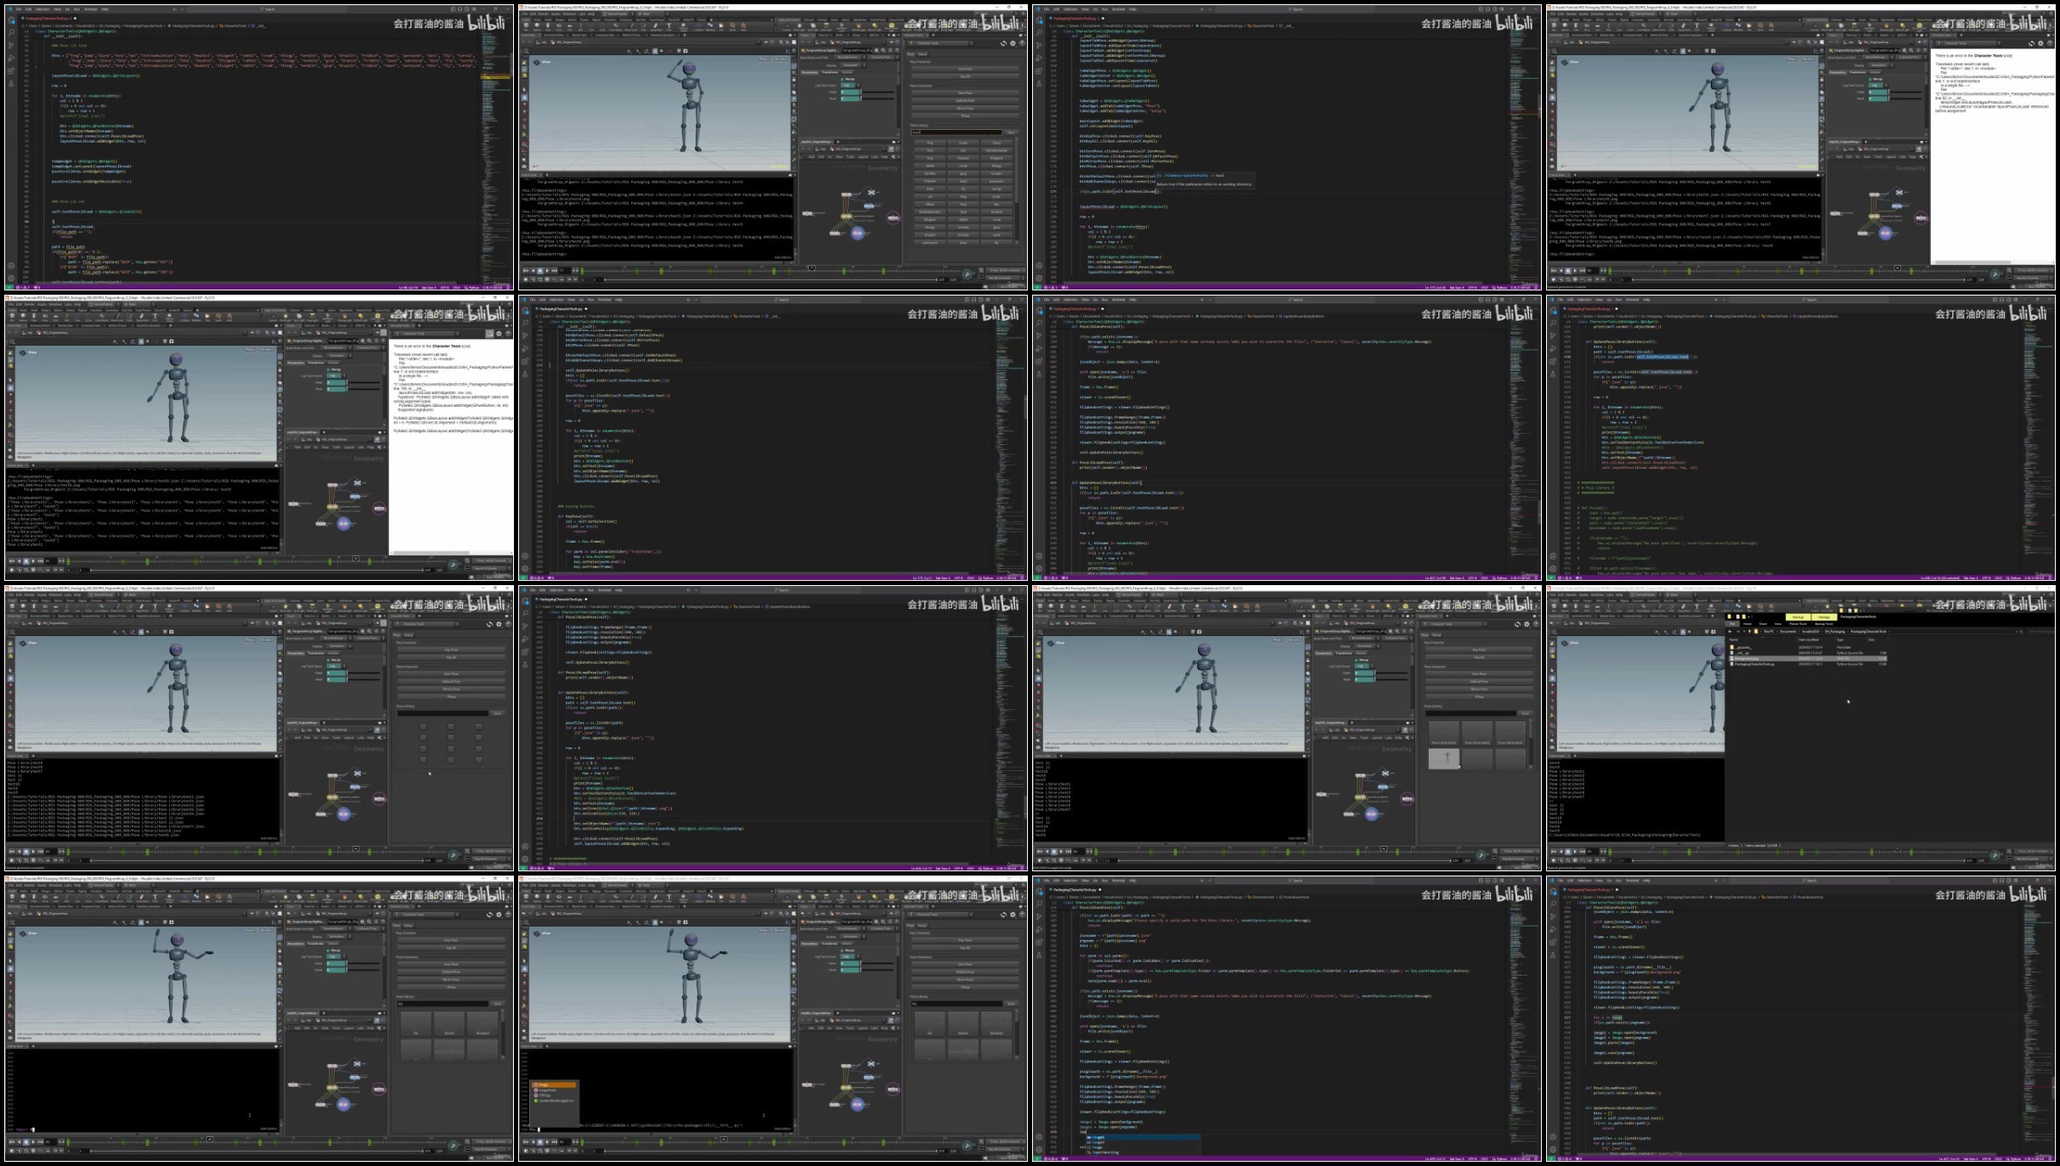Click Save button beside Pose Library field with highlighted thumbnail

pyautogui.click(x=1526, y=713)
